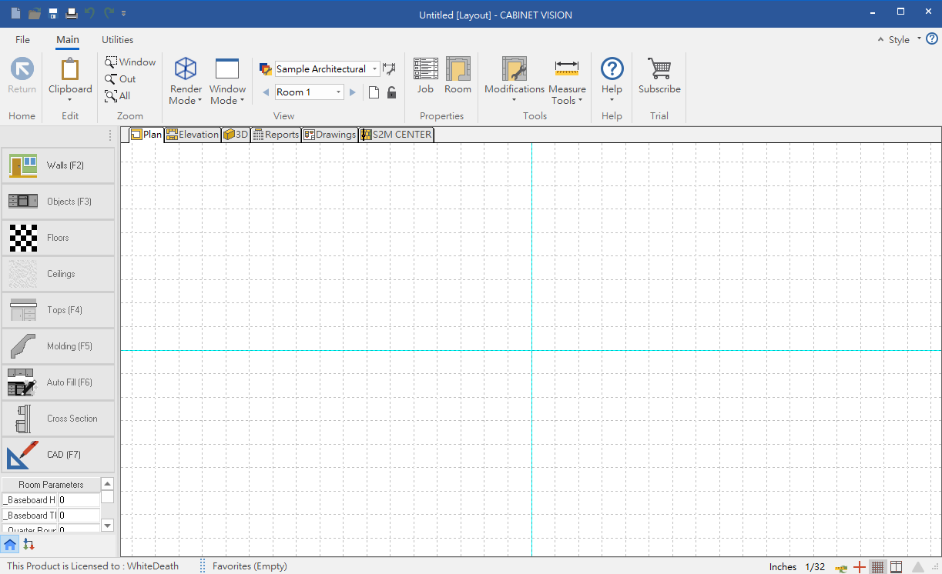Select the CAD (F7) drawing tool
The height and width of the screenshot is (574, 942).
pyautogui.click(x=58, y=455)
